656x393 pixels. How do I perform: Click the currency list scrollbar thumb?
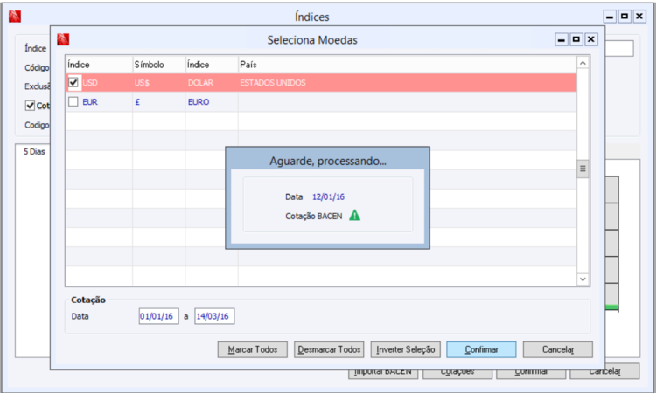click(x=583, y=169)
